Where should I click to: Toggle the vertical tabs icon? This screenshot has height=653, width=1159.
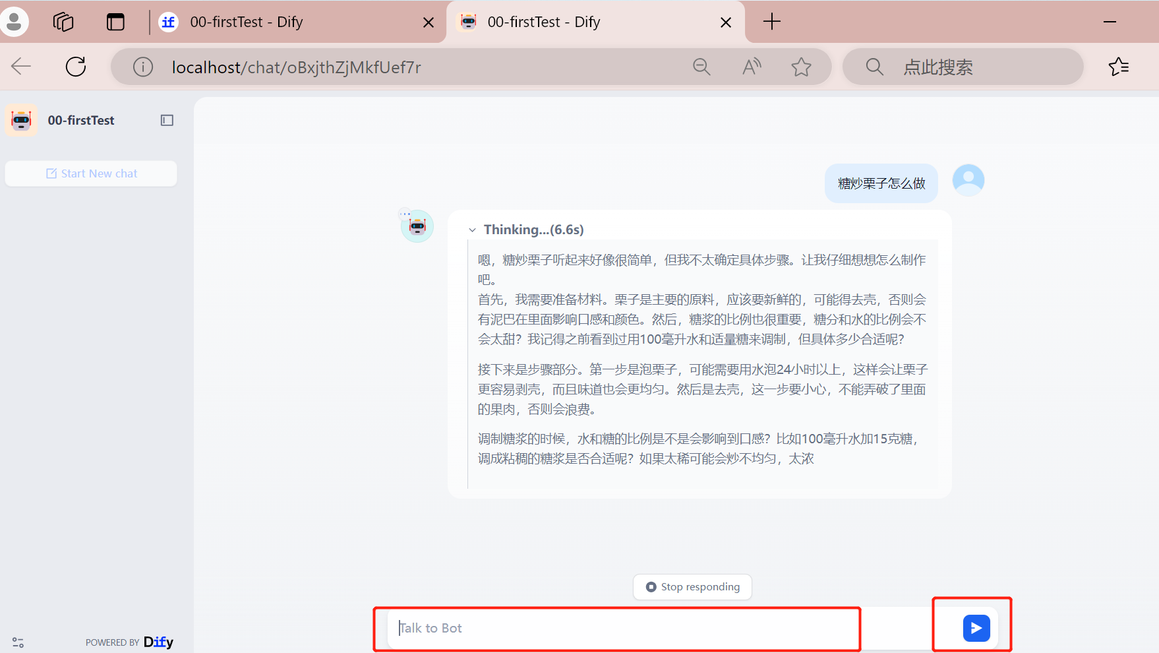(115, 21)
